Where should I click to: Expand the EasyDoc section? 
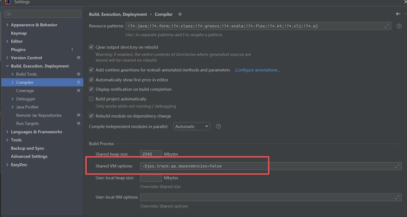pos(7,164)
